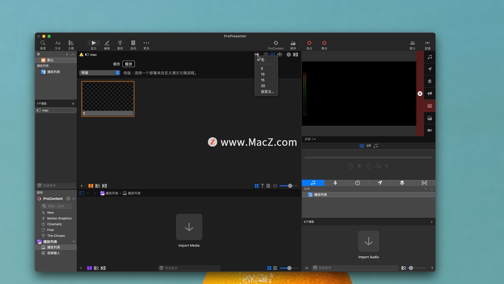The width and height of the screenshot is (504, 284).
Task: Open the 屏幕 1 screen dropdown
Action: [x=310, y=139]
